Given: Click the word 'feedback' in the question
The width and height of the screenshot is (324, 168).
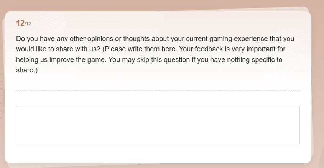Looking at the screenshot, I should point(209,49).
